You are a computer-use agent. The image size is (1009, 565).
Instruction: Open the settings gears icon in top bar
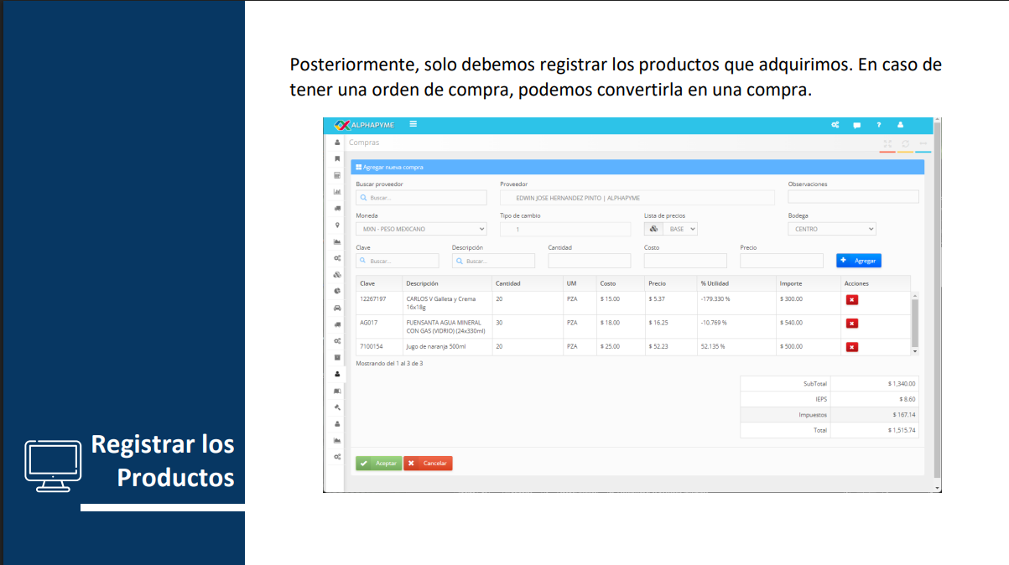click(835, 125)
